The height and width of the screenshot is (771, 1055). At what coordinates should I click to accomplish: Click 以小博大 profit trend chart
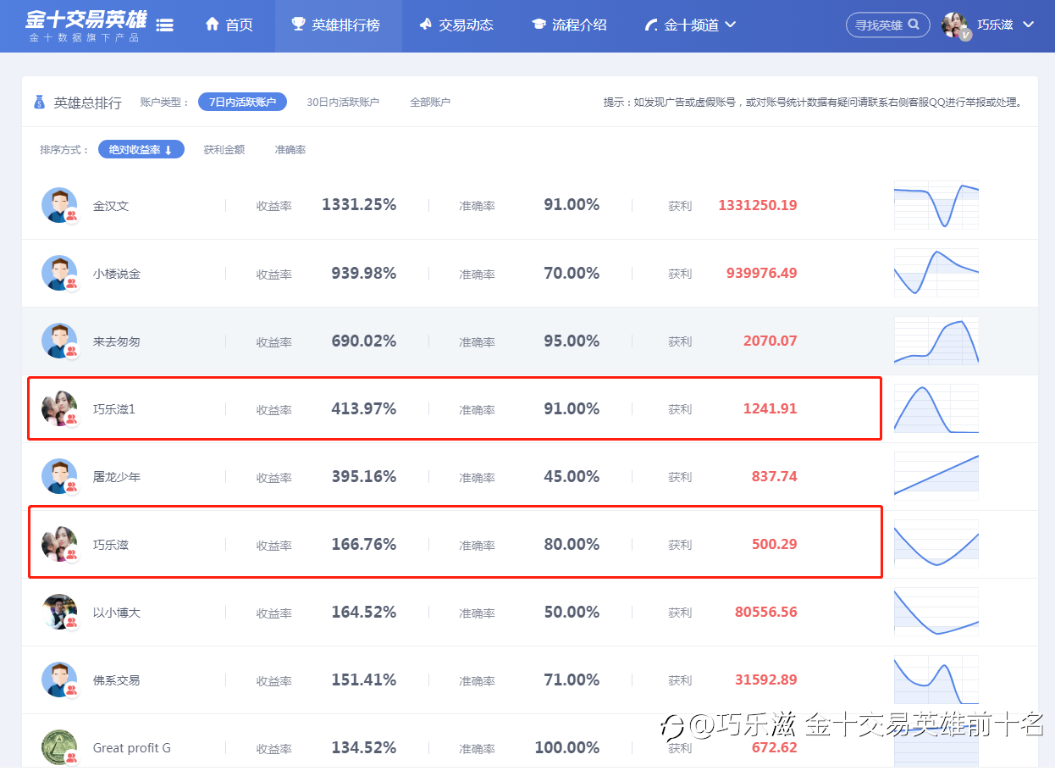(x=936, y=612)
